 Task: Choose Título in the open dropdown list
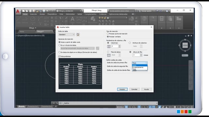click(x=139, y=69)
